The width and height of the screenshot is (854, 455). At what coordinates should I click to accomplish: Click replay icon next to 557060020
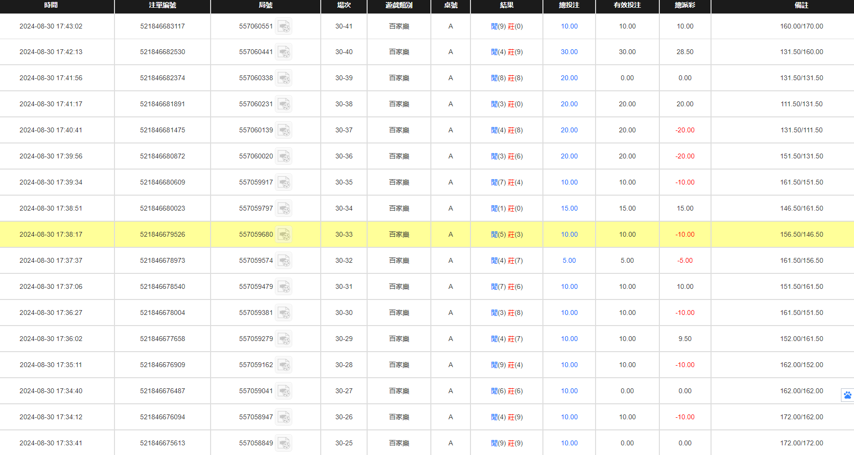[x=284, y=156]
